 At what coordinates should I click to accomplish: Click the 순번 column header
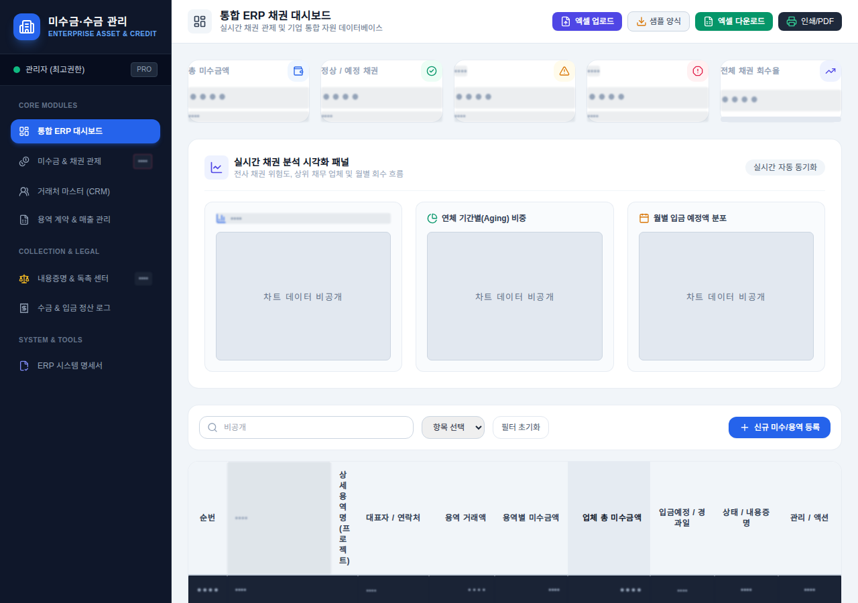pos(208,518)
